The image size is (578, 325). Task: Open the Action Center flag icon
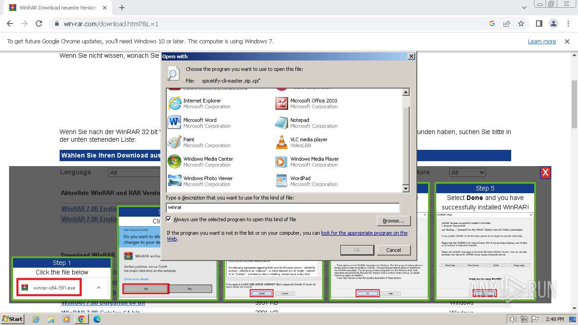pos(534,319)
